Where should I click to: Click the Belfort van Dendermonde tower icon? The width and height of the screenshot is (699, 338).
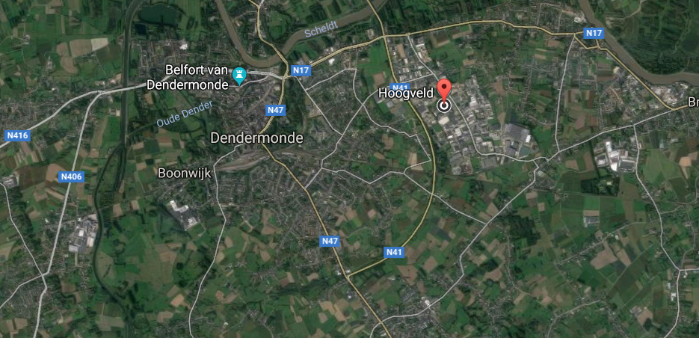tap(239, 76)
